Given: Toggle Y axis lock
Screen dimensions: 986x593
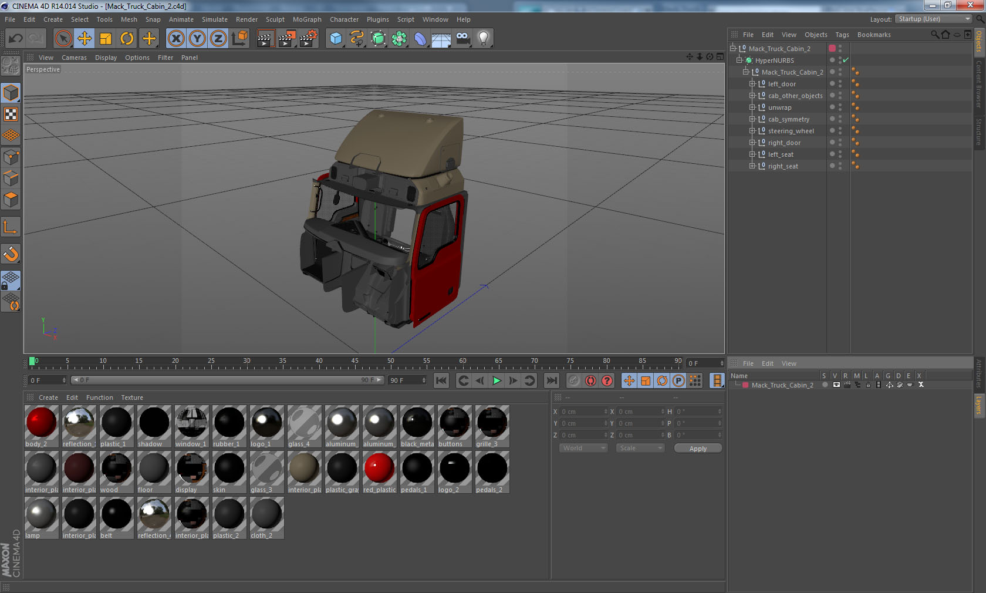Looking at the screenshot, I should coord(197,39).
